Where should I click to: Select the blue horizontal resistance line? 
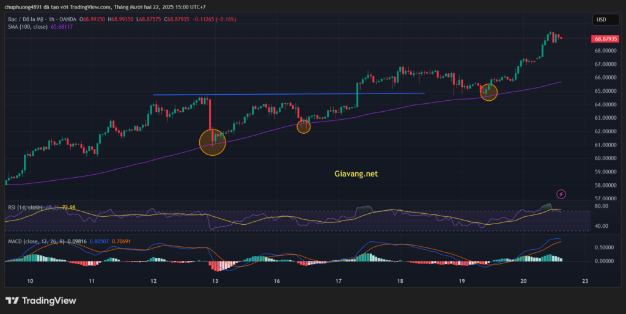(287, 94)
